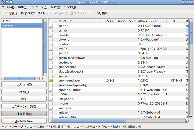Click the filter list horizontal scroll-right arrow
Viewport: 194px width, 130px height.
pos(41,78)
